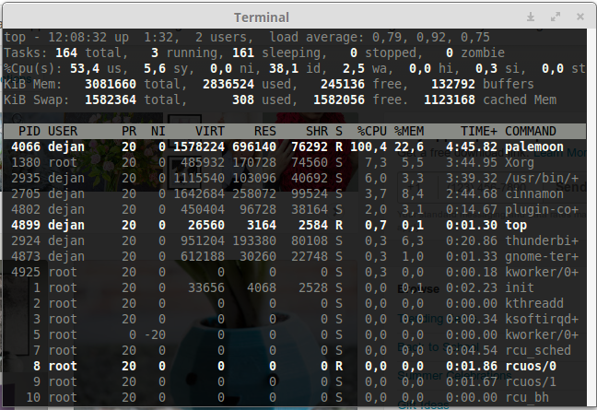The width and height of the screenshot is (597, 410).
Task: Click the 245136 free memory value
Action: tap(343, 84)
